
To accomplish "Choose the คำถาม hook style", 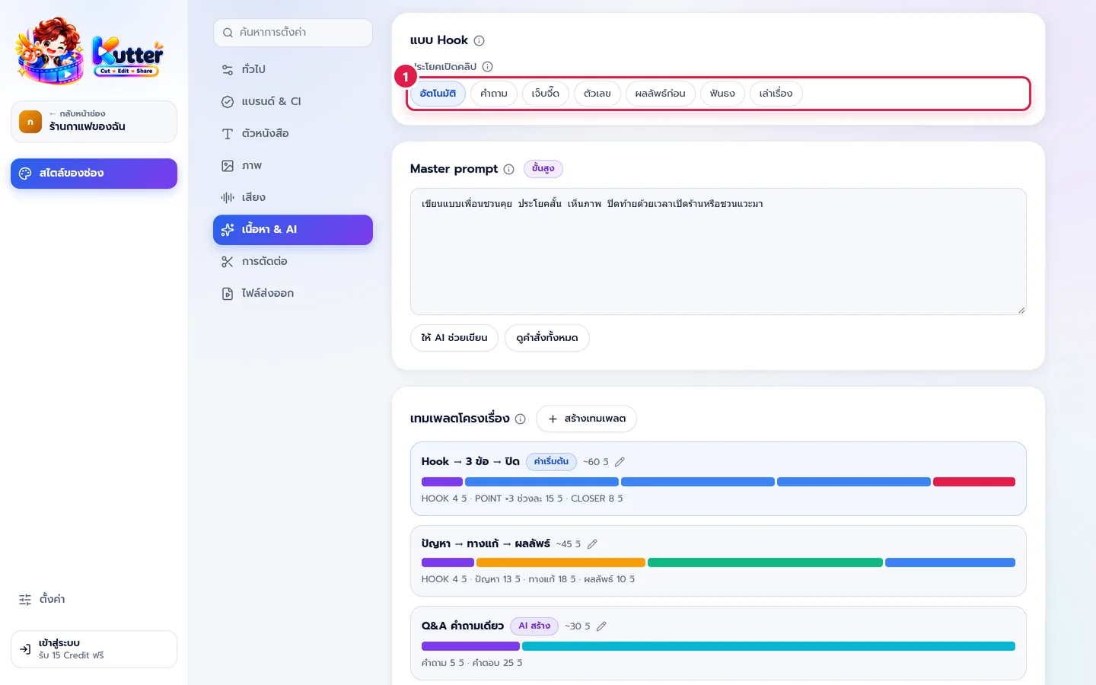I will pos(494,94).
